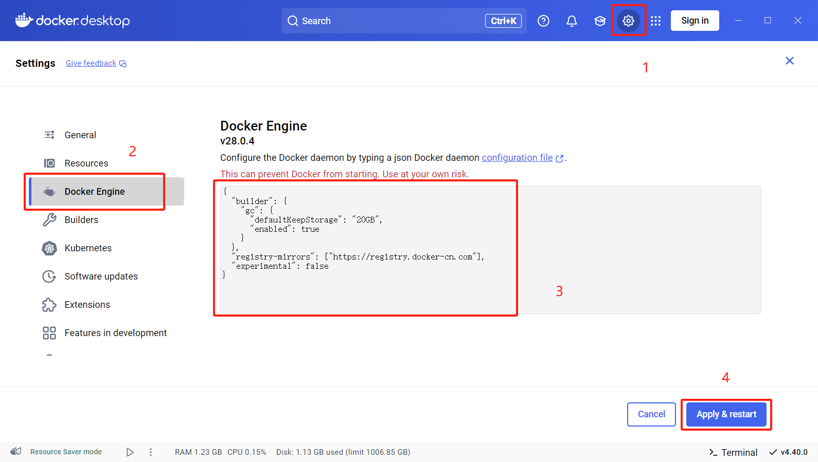Open Features in development tab
Viewport: 818px width, 462px height.
(x=106, y=332)
